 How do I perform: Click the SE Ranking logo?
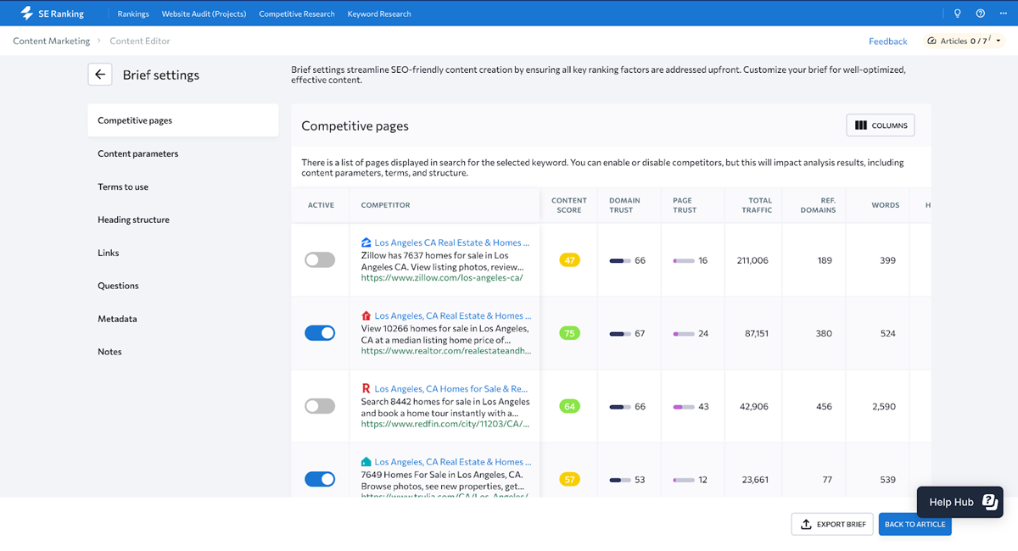52,14
